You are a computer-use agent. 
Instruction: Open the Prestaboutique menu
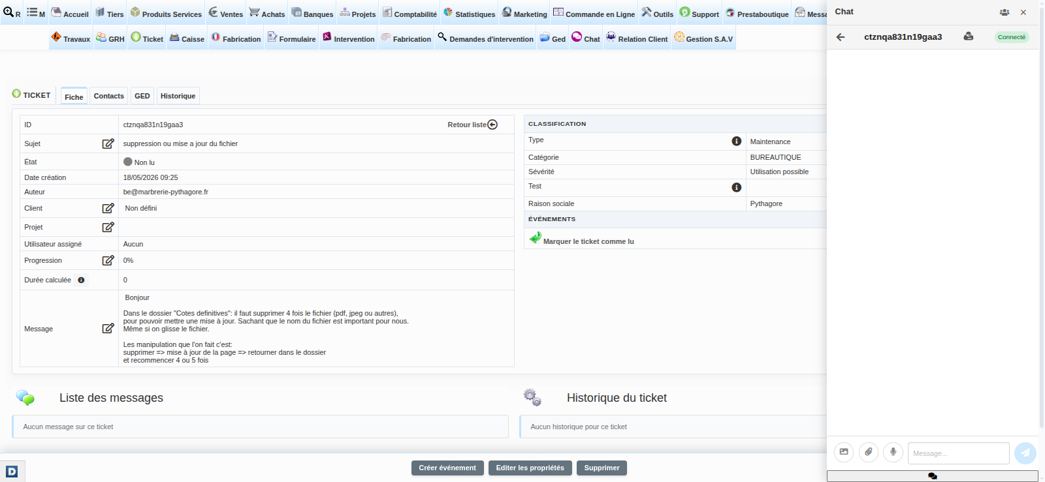[x=757, y=13]
